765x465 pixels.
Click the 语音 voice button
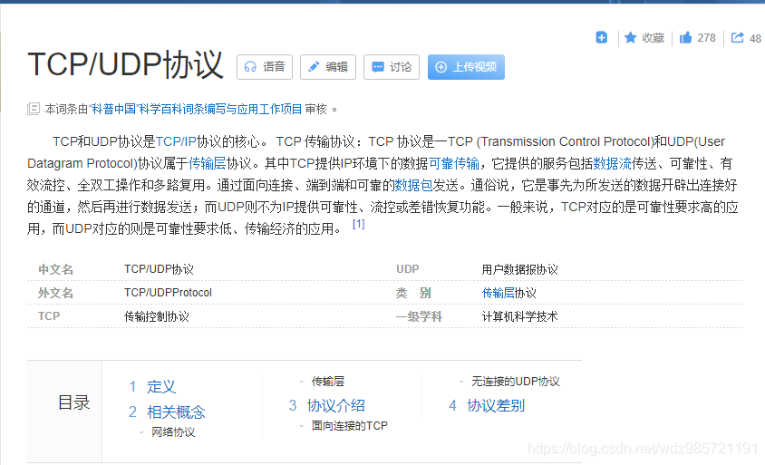pyautogui.click(x=265, y=67)
